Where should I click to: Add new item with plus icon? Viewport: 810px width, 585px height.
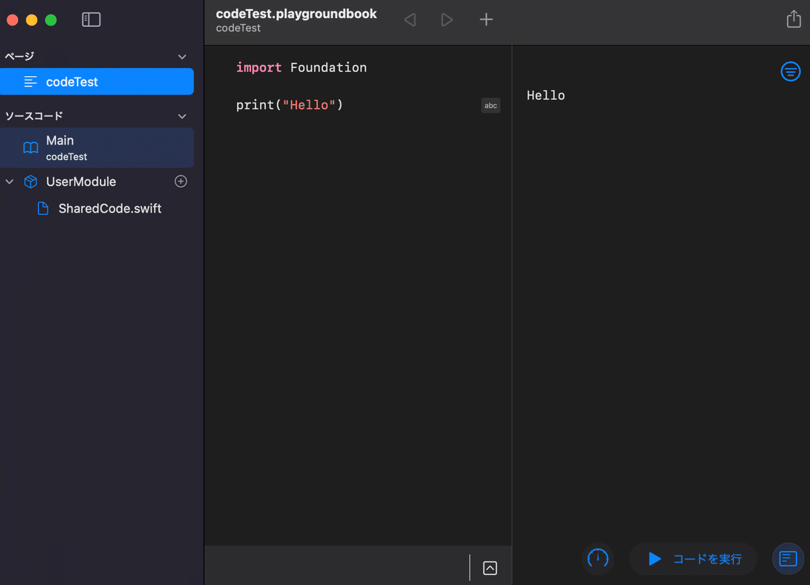(486, 20)
